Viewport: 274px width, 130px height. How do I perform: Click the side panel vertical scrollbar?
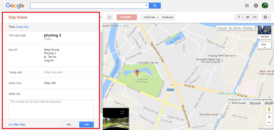coord(102,73)
